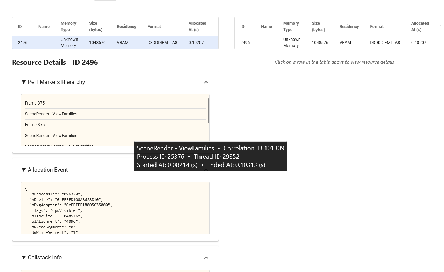Sort left table by Size (bytes)

click(x=95, y=27)
